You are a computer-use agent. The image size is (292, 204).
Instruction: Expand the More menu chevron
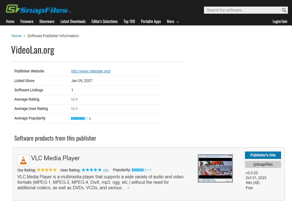(178, 22)
